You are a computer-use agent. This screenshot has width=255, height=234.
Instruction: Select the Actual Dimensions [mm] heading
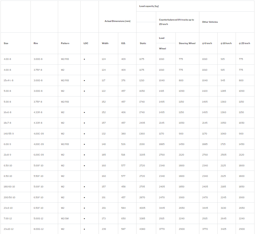click(117, 21)
